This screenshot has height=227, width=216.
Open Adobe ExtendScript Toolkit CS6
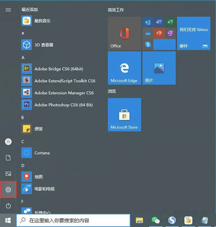(x=58, y=81)
